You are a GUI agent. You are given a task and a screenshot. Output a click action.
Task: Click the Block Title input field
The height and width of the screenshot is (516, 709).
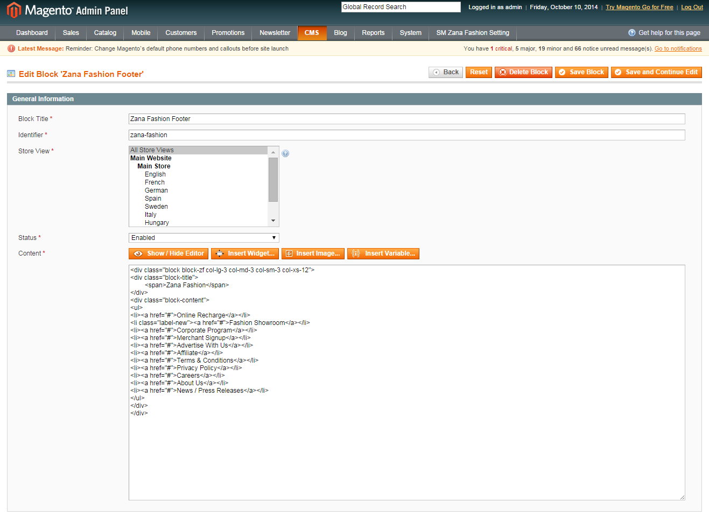pyautogui.click(x=407, y=119)
